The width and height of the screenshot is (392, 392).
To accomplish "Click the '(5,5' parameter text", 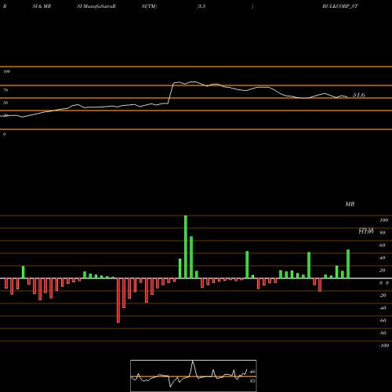I will pos(201,6).
